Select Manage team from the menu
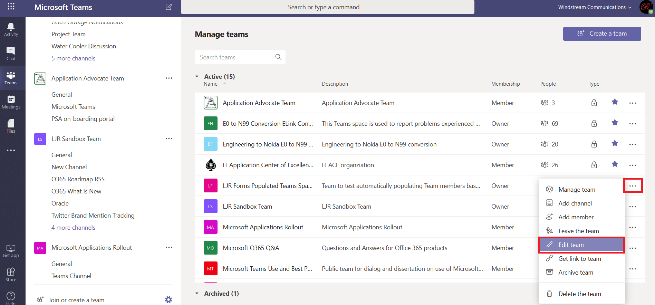655x305 pixels. coord(582,189)
